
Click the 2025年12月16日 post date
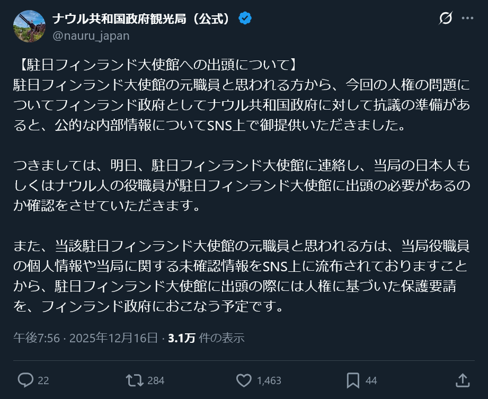(x=113, y=338)
